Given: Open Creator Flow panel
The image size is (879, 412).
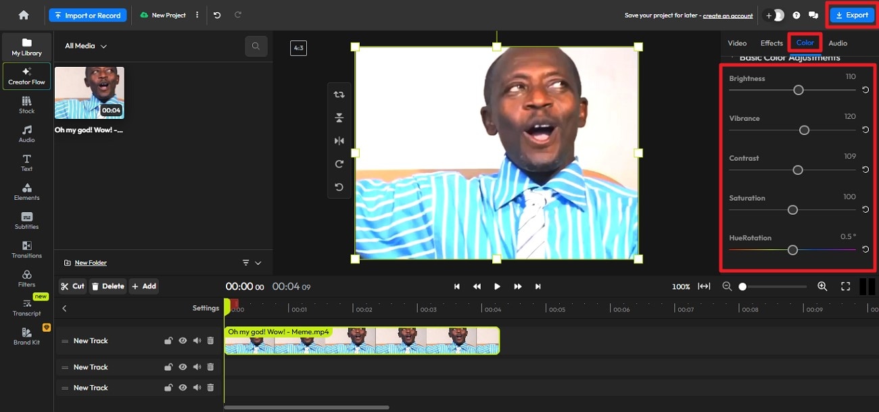Looking at the screenshot, I should pos(26,76).
